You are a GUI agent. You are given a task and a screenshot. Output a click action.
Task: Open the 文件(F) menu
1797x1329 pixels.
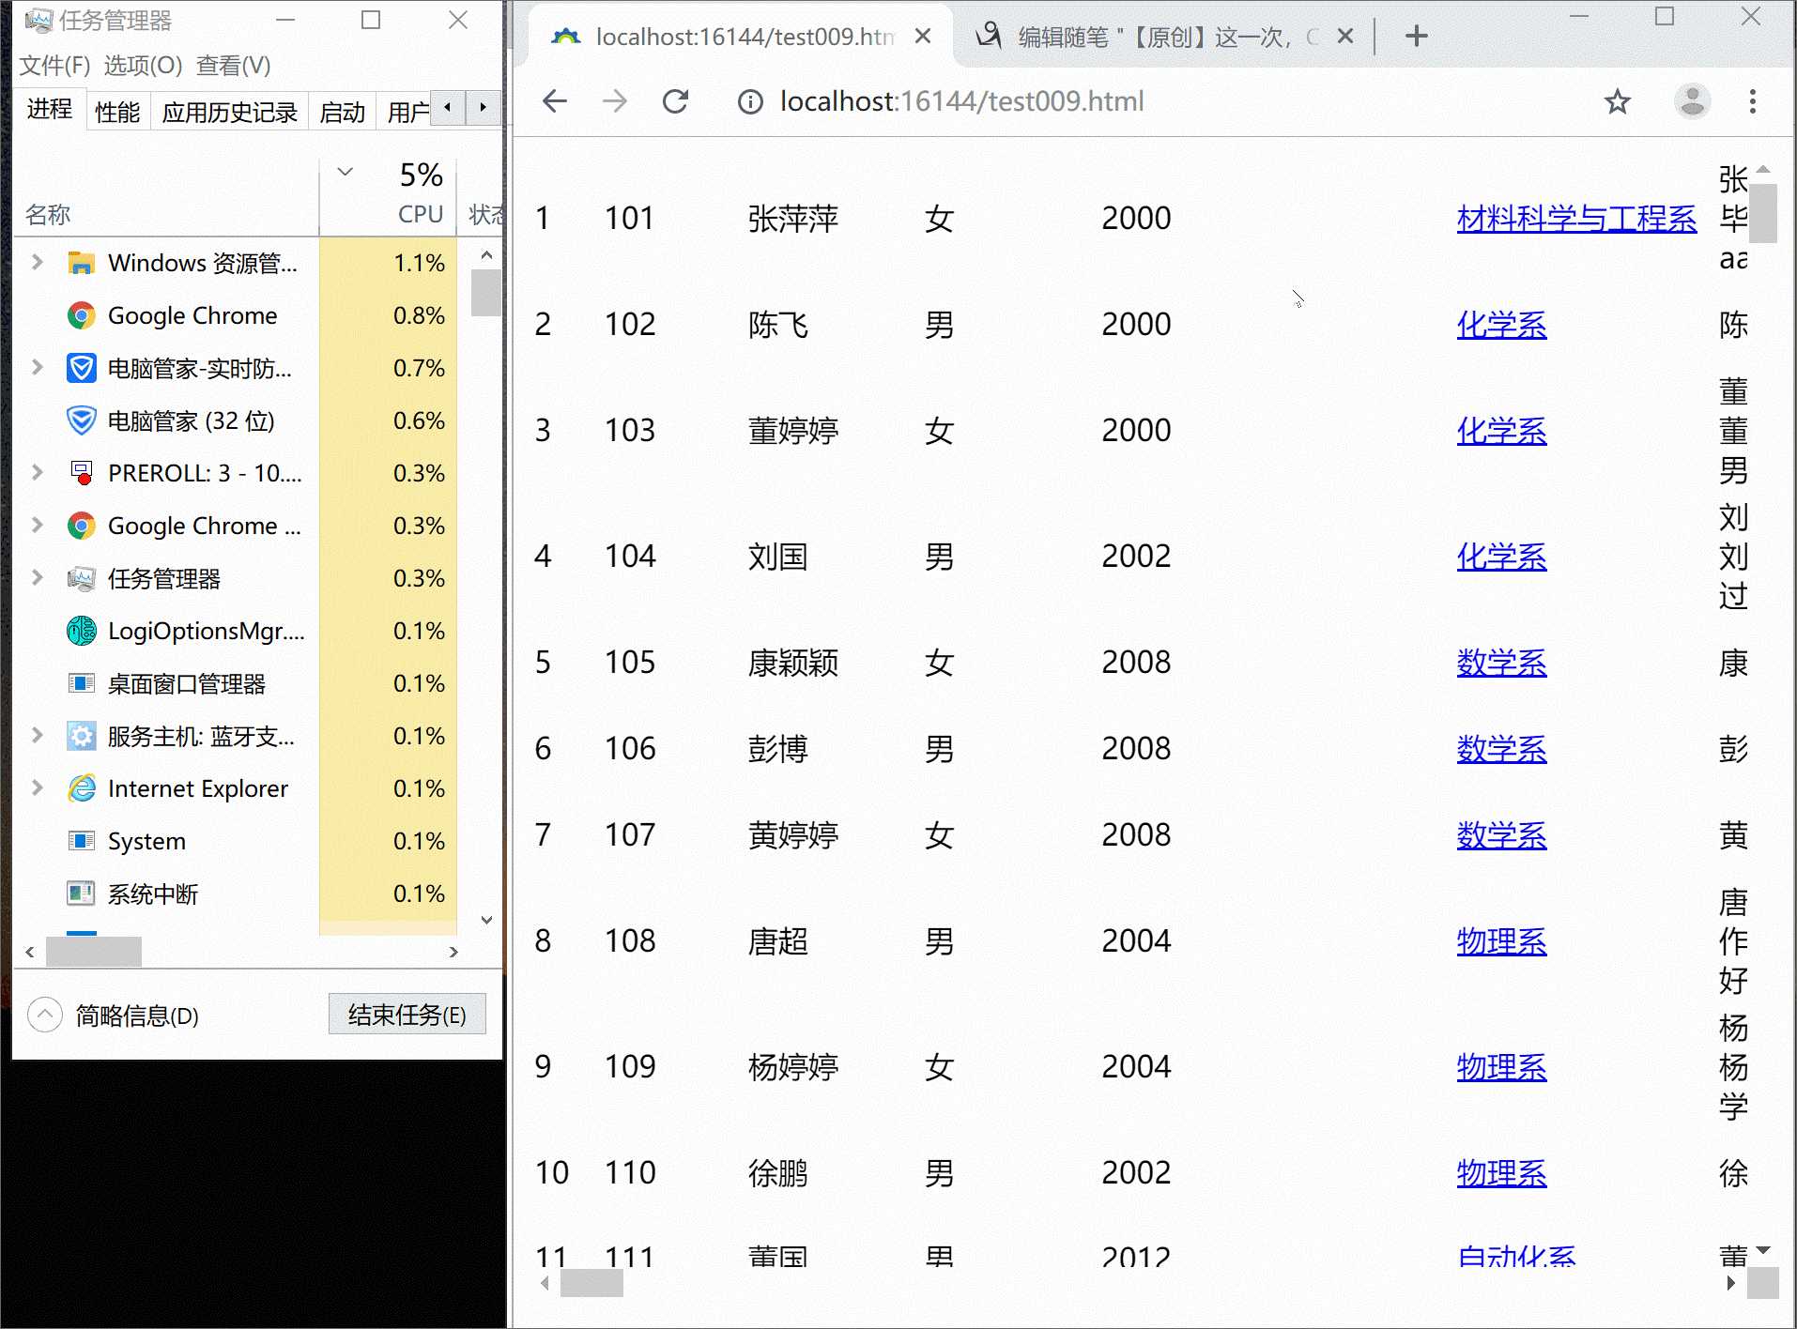click(54, 66)
